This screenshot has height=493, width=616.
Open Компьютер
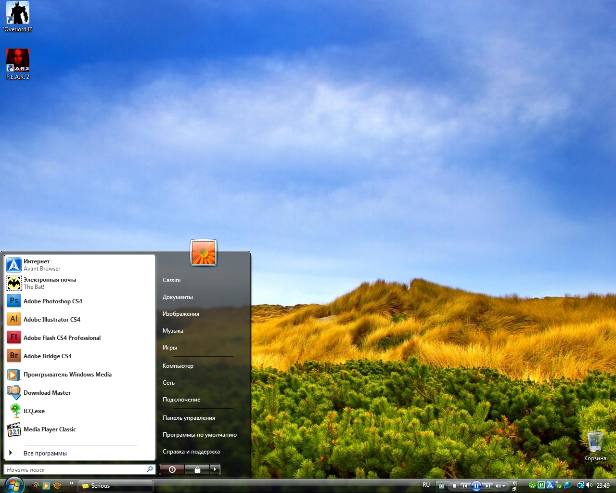coord(178,366)
